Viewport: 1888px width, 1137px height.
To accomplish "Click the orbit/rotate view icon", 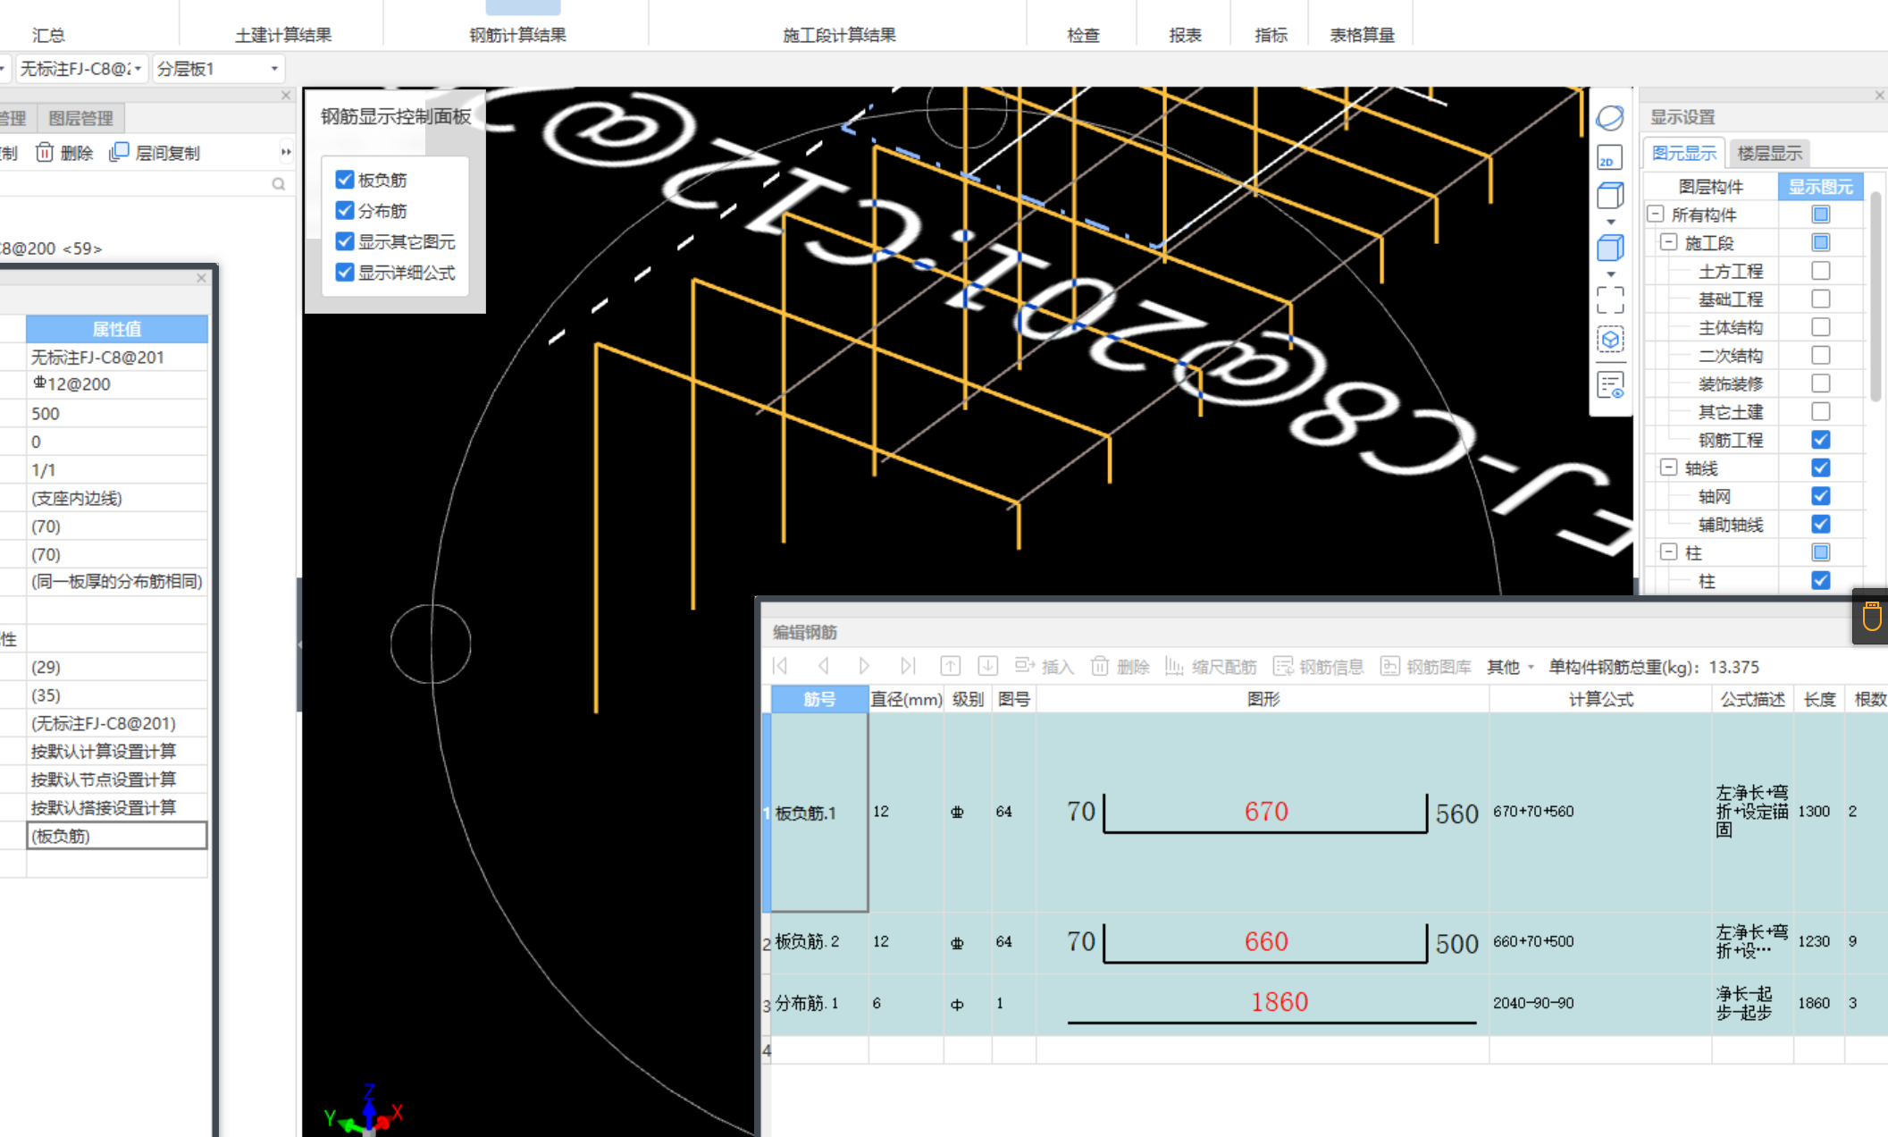I will pyautogui.click(x=1610, y=117).
